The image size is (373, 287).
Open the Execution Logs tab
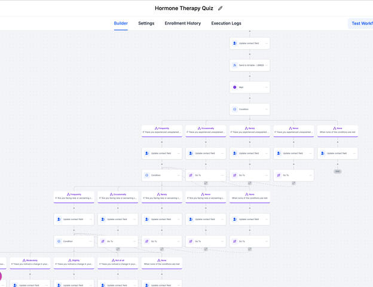(226, 23)
